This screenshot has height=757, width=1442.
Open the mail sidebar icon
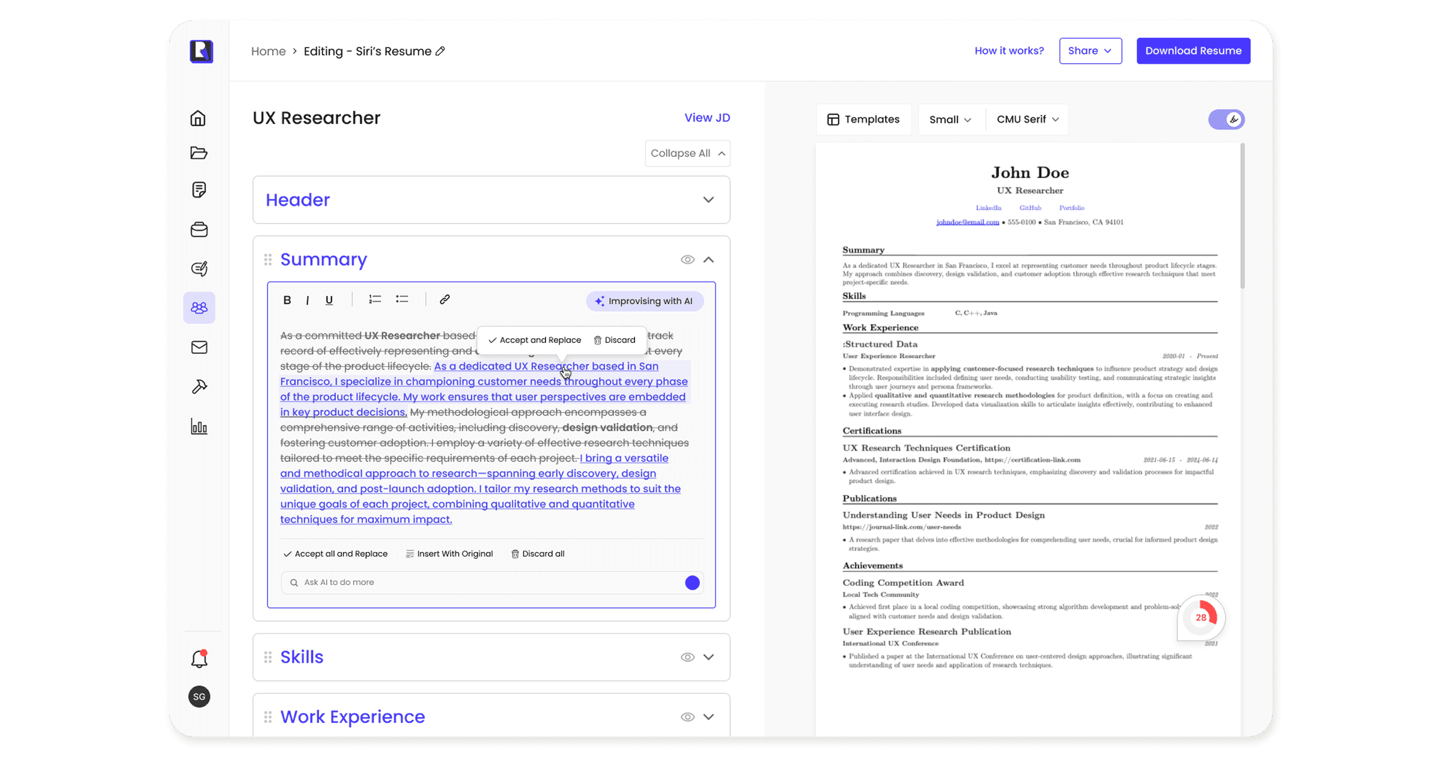[x=199, y=347]
